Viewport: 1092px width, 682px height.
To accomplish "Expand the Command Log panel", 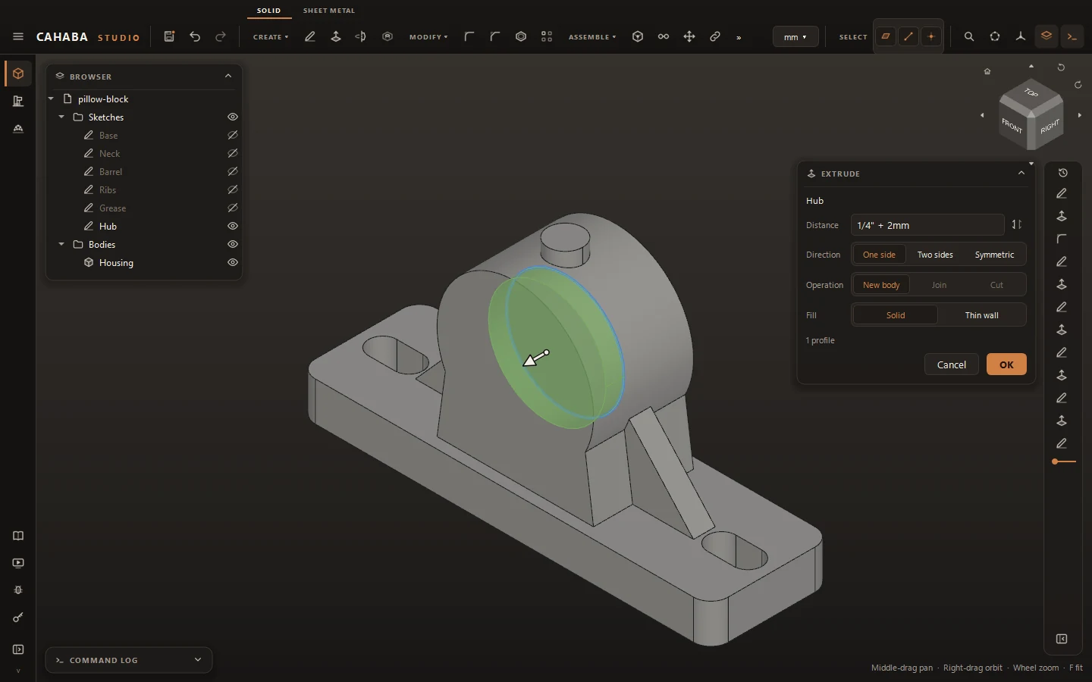I will coord(198,659).
